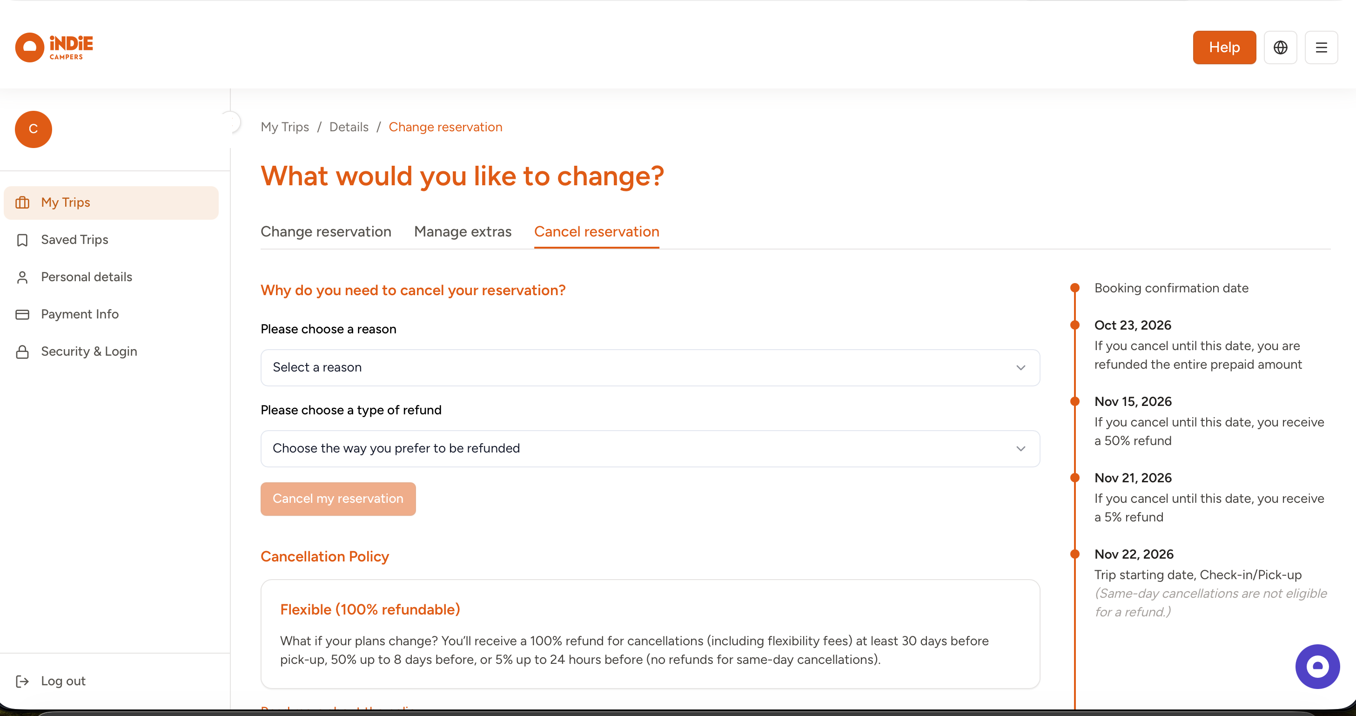Open the hamburger menu icon

[x=1321, y=47]
